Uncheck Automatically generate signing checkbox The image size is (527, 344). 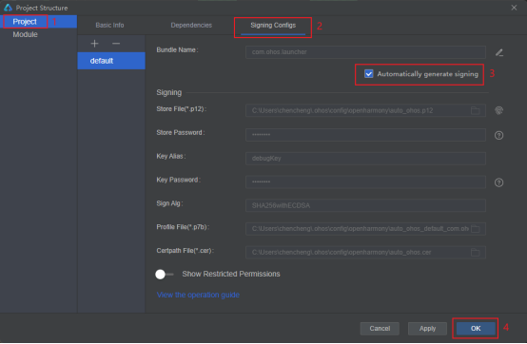[369, 74]
